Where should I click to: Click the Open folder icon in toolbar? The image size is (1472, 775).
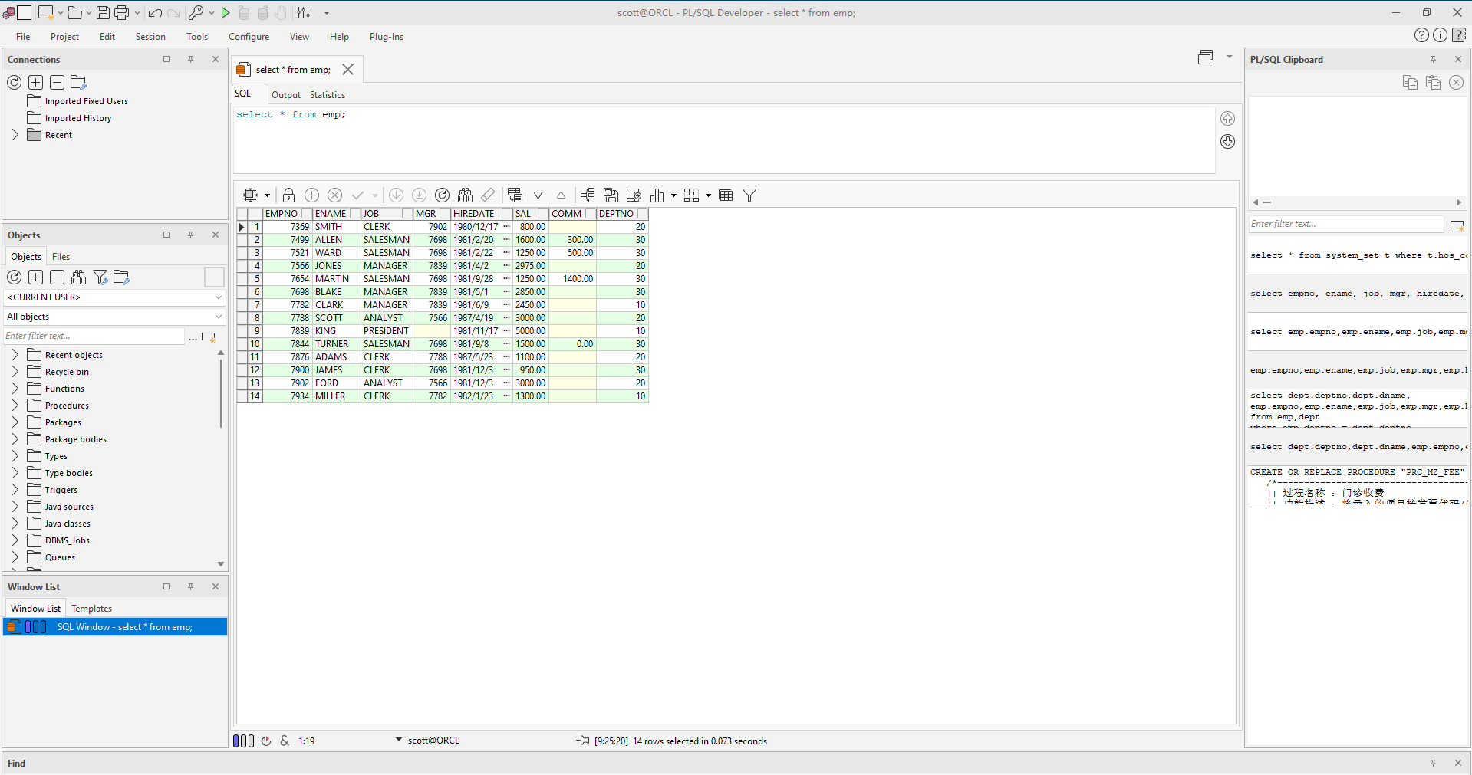click(75, 12)
